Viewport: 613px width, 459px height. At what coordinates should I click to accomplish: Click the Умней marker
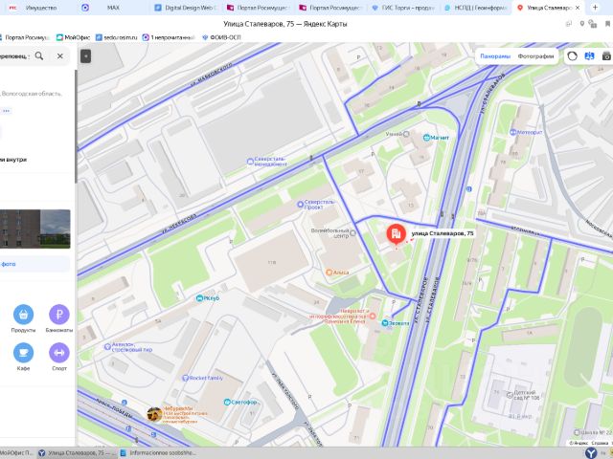coord(406,134)
